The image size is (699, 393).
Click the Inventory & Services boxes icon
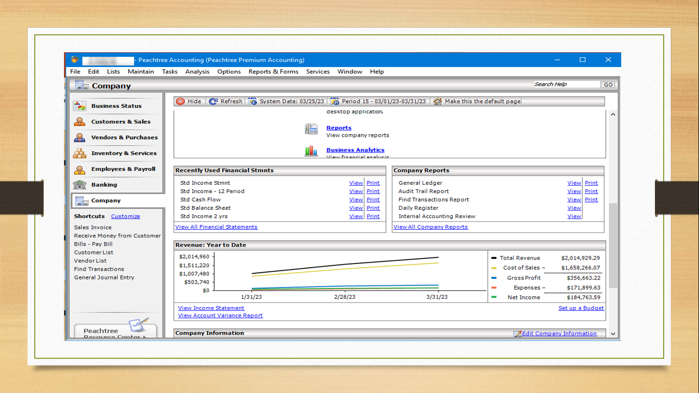(x=79, y=153)
